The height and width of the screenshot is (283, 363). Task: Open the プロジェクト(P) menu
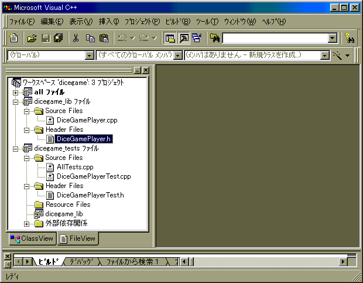[142, 22]
